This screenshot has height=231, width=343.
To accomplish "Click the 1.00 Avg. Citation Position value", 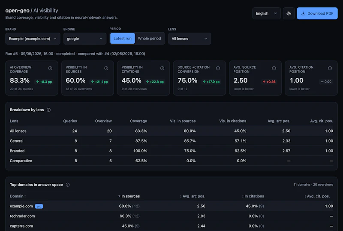I will (296, 80).
